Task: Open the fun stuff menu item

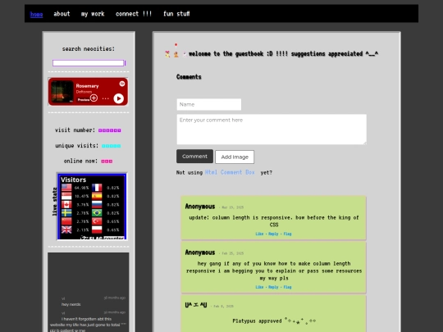Action: pyautogui.click(x=176, y=14)
